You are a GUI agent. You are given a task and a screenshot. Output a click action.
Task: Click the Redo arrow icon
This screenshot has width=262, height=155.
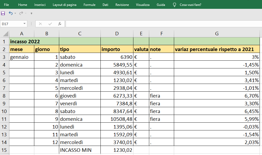(x=21, y=13)
